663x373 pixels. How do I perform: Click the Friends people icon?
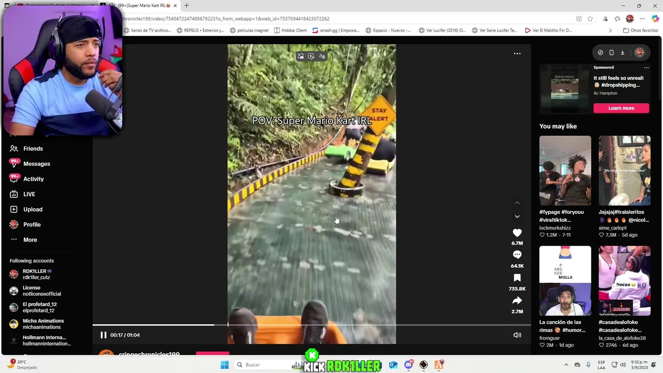(14, 149)
